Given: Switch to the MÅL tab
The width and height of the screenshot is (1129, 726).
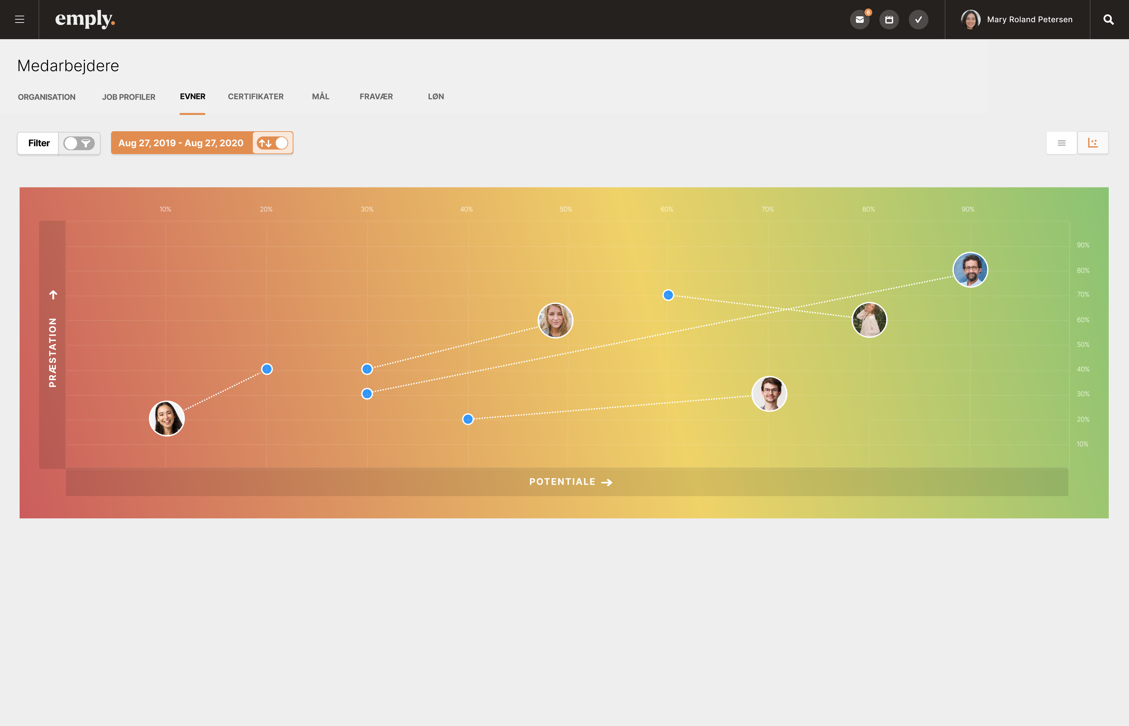Looking at the screenshot, I should click(x=321, y=97).
